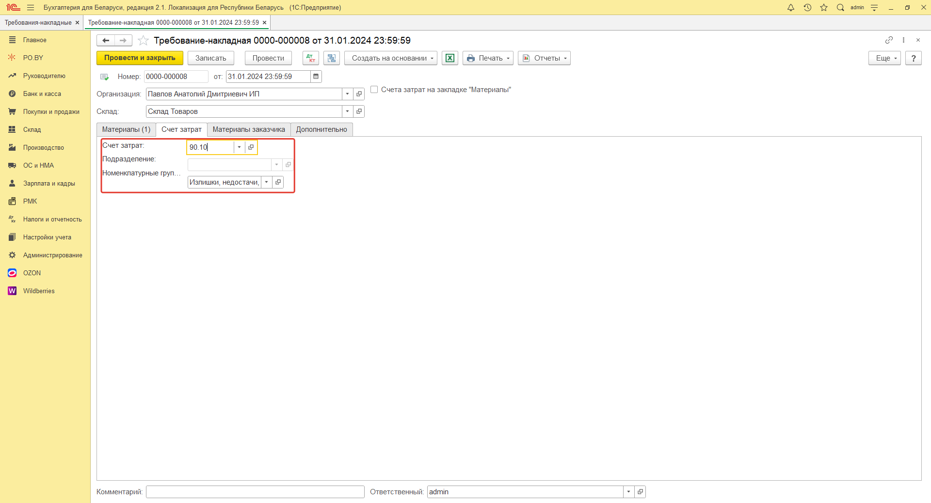Click Счет затрат field with 90.10

coord(211,147)
